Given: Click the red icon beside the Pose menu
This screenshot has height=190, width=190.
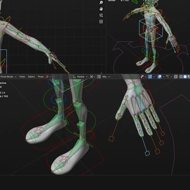Looking at the screenshot, I should click(x=47, y=77).
